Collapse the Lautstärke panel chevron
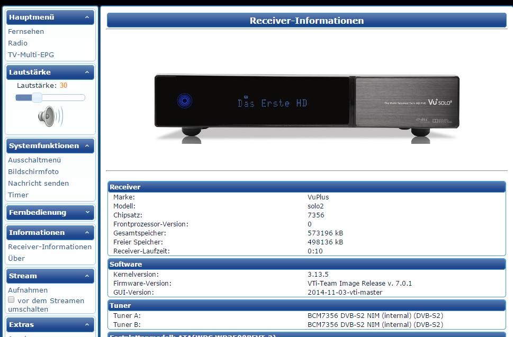 tap(87, 72)
